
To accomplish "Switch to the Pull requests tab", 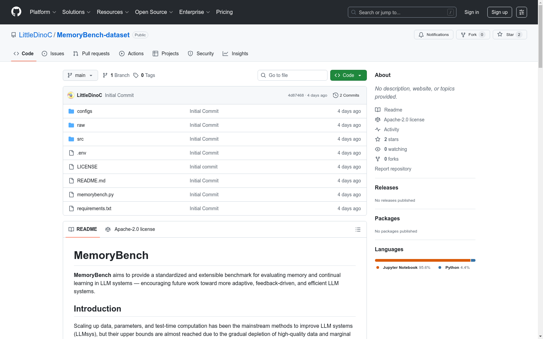I will (91, 54).
